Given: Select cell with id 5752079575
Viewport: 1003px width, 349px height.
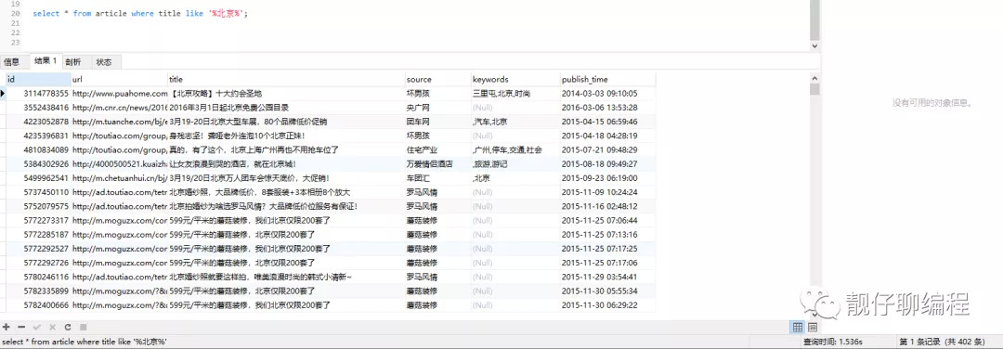Looking at the screenshot, I should tap(38, 206).
